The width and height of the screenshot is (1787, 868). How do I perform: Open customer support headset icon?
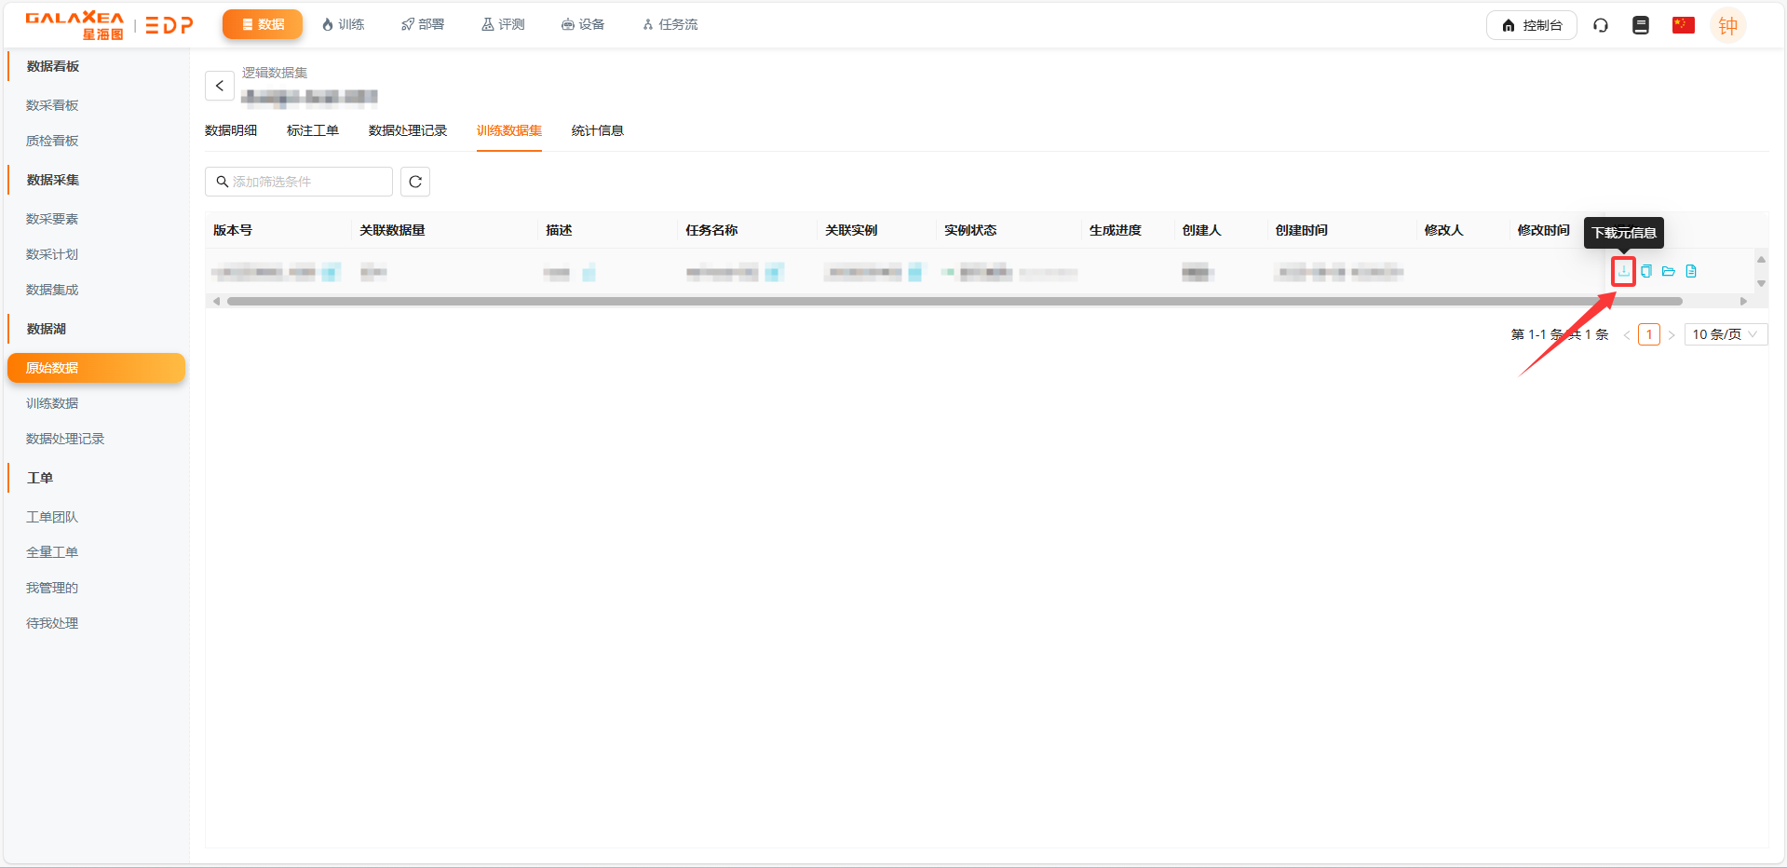pyautogui.click(x=1601, y=25)
